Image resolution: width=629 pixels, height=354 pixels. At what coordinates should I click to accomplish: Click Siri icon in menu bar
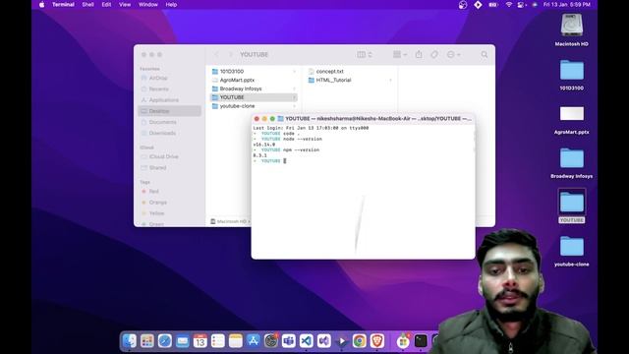point(535,4)
